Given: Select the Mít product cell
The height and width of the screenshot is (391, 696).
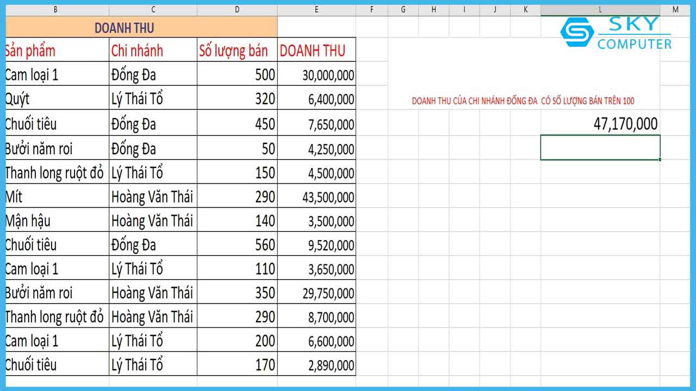Looking at the screenshot, I should click(57, 196).
